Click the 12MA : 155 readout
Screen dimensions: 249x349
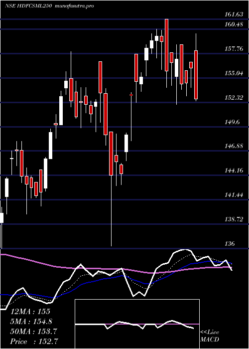click(30, 312)
